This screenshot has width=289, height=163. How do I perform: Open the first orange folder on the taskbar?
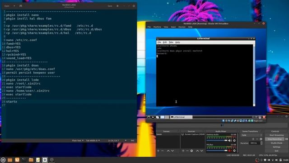coord(10,160)
